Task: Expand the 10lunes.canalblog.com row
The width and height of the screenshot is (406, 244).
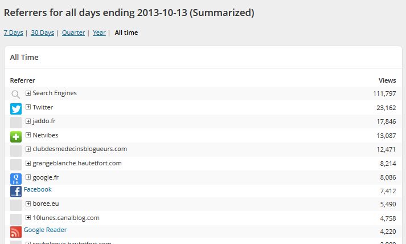Action: click(x=28, y=217)
